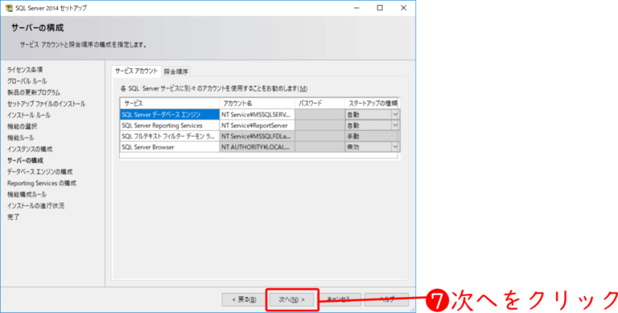Viewport: 618px width, 313px height.
Task: Click account name NT AUTHORITY¥LOCAL... cell
Action: pos(257,147)
